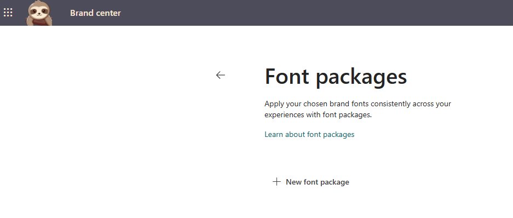
Task: Go back using the left arrow
Action: (x=221, y=75)
